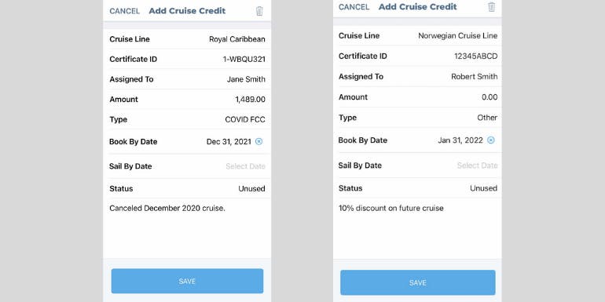Image resolution: width=605 pixels, height=302 pixels.
Task: Edit the Certificate ID 1-WBQU321
Action: pyautogui.click(x=187, y=60)
